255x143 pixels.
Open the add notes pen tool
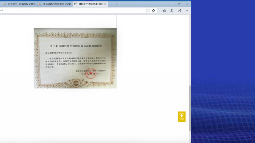172,10
